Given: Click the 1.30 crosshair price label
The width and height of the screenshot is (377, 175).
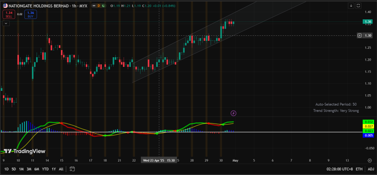Looking at the screenshot, I should pyautogui.click(x=368, y=35).
